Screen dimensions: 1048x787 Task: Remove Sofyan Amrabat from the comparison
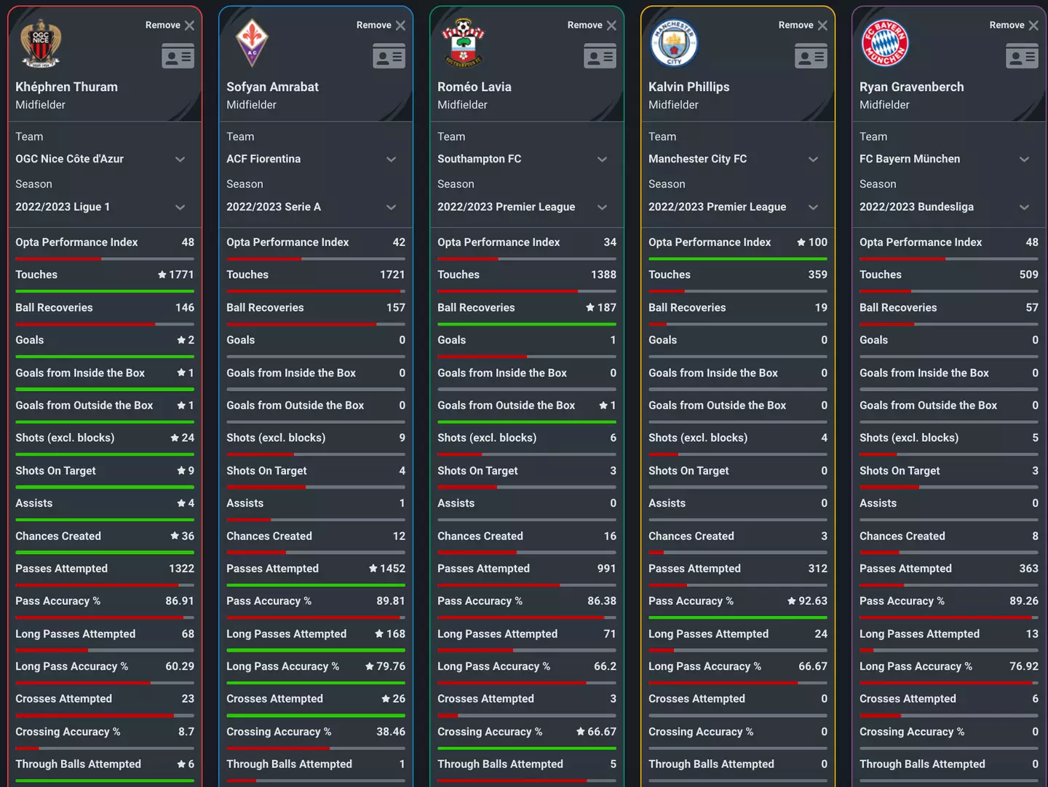[x=381, y=25]
